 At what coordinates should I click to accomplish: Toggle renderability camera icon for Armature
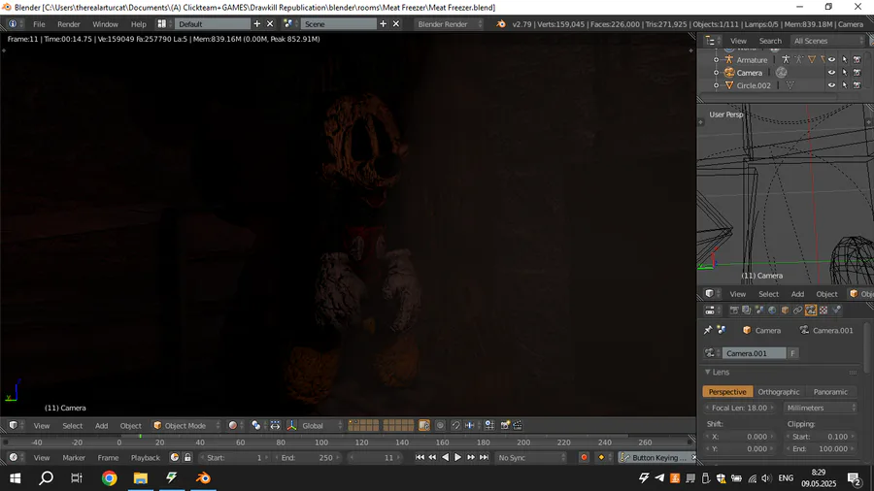pyautogui.click(x=857, y=59)
